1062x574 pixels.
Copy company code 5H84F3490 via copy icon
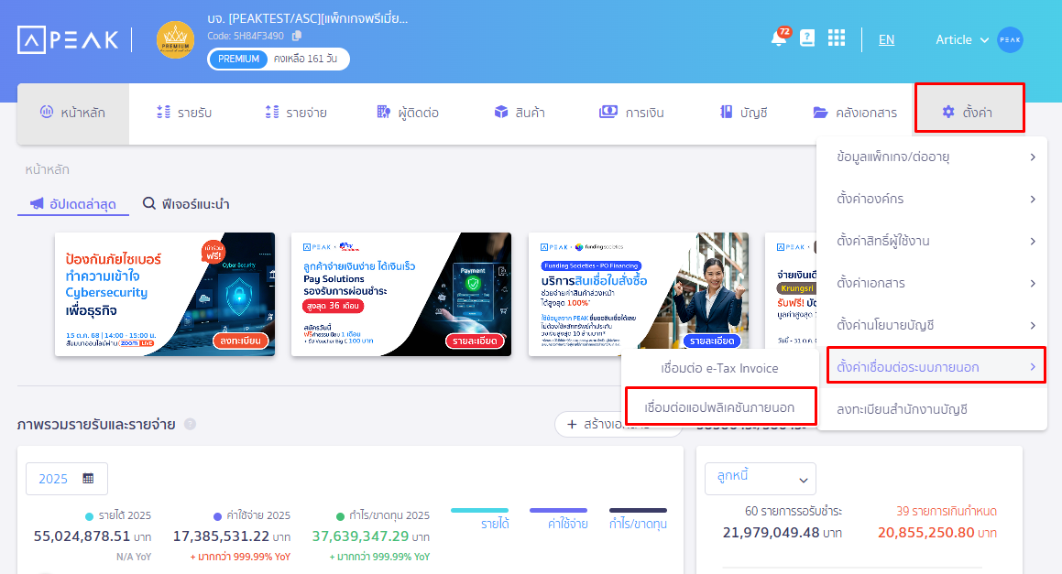pos(297,36)
